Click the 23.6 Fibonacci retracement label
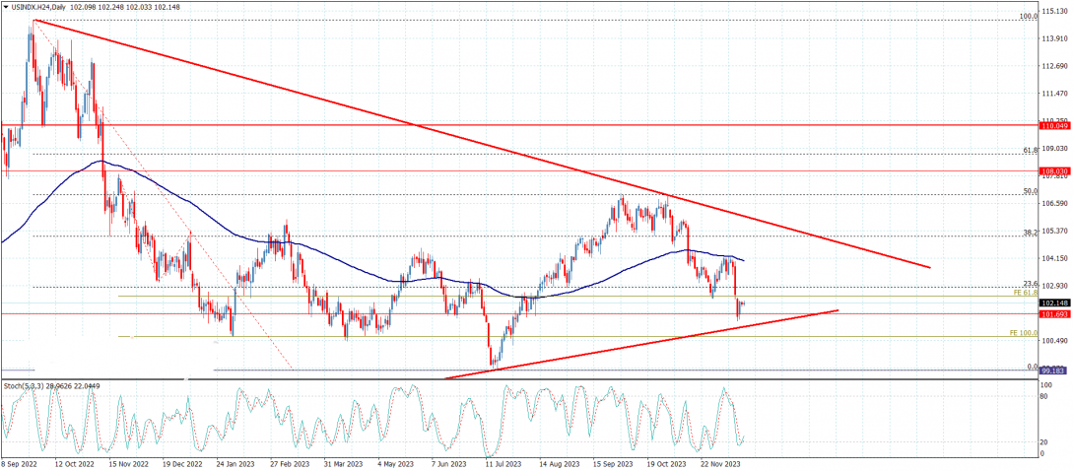Screen dimensions: 1074x471 click(1031, 283)
